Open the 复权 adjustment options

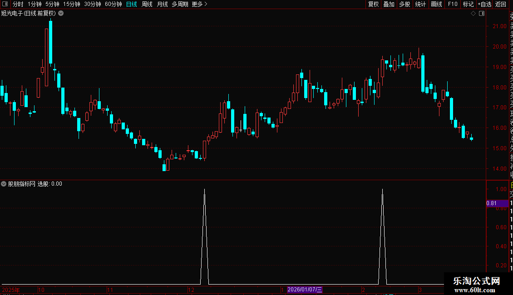(x=373, y=4)
